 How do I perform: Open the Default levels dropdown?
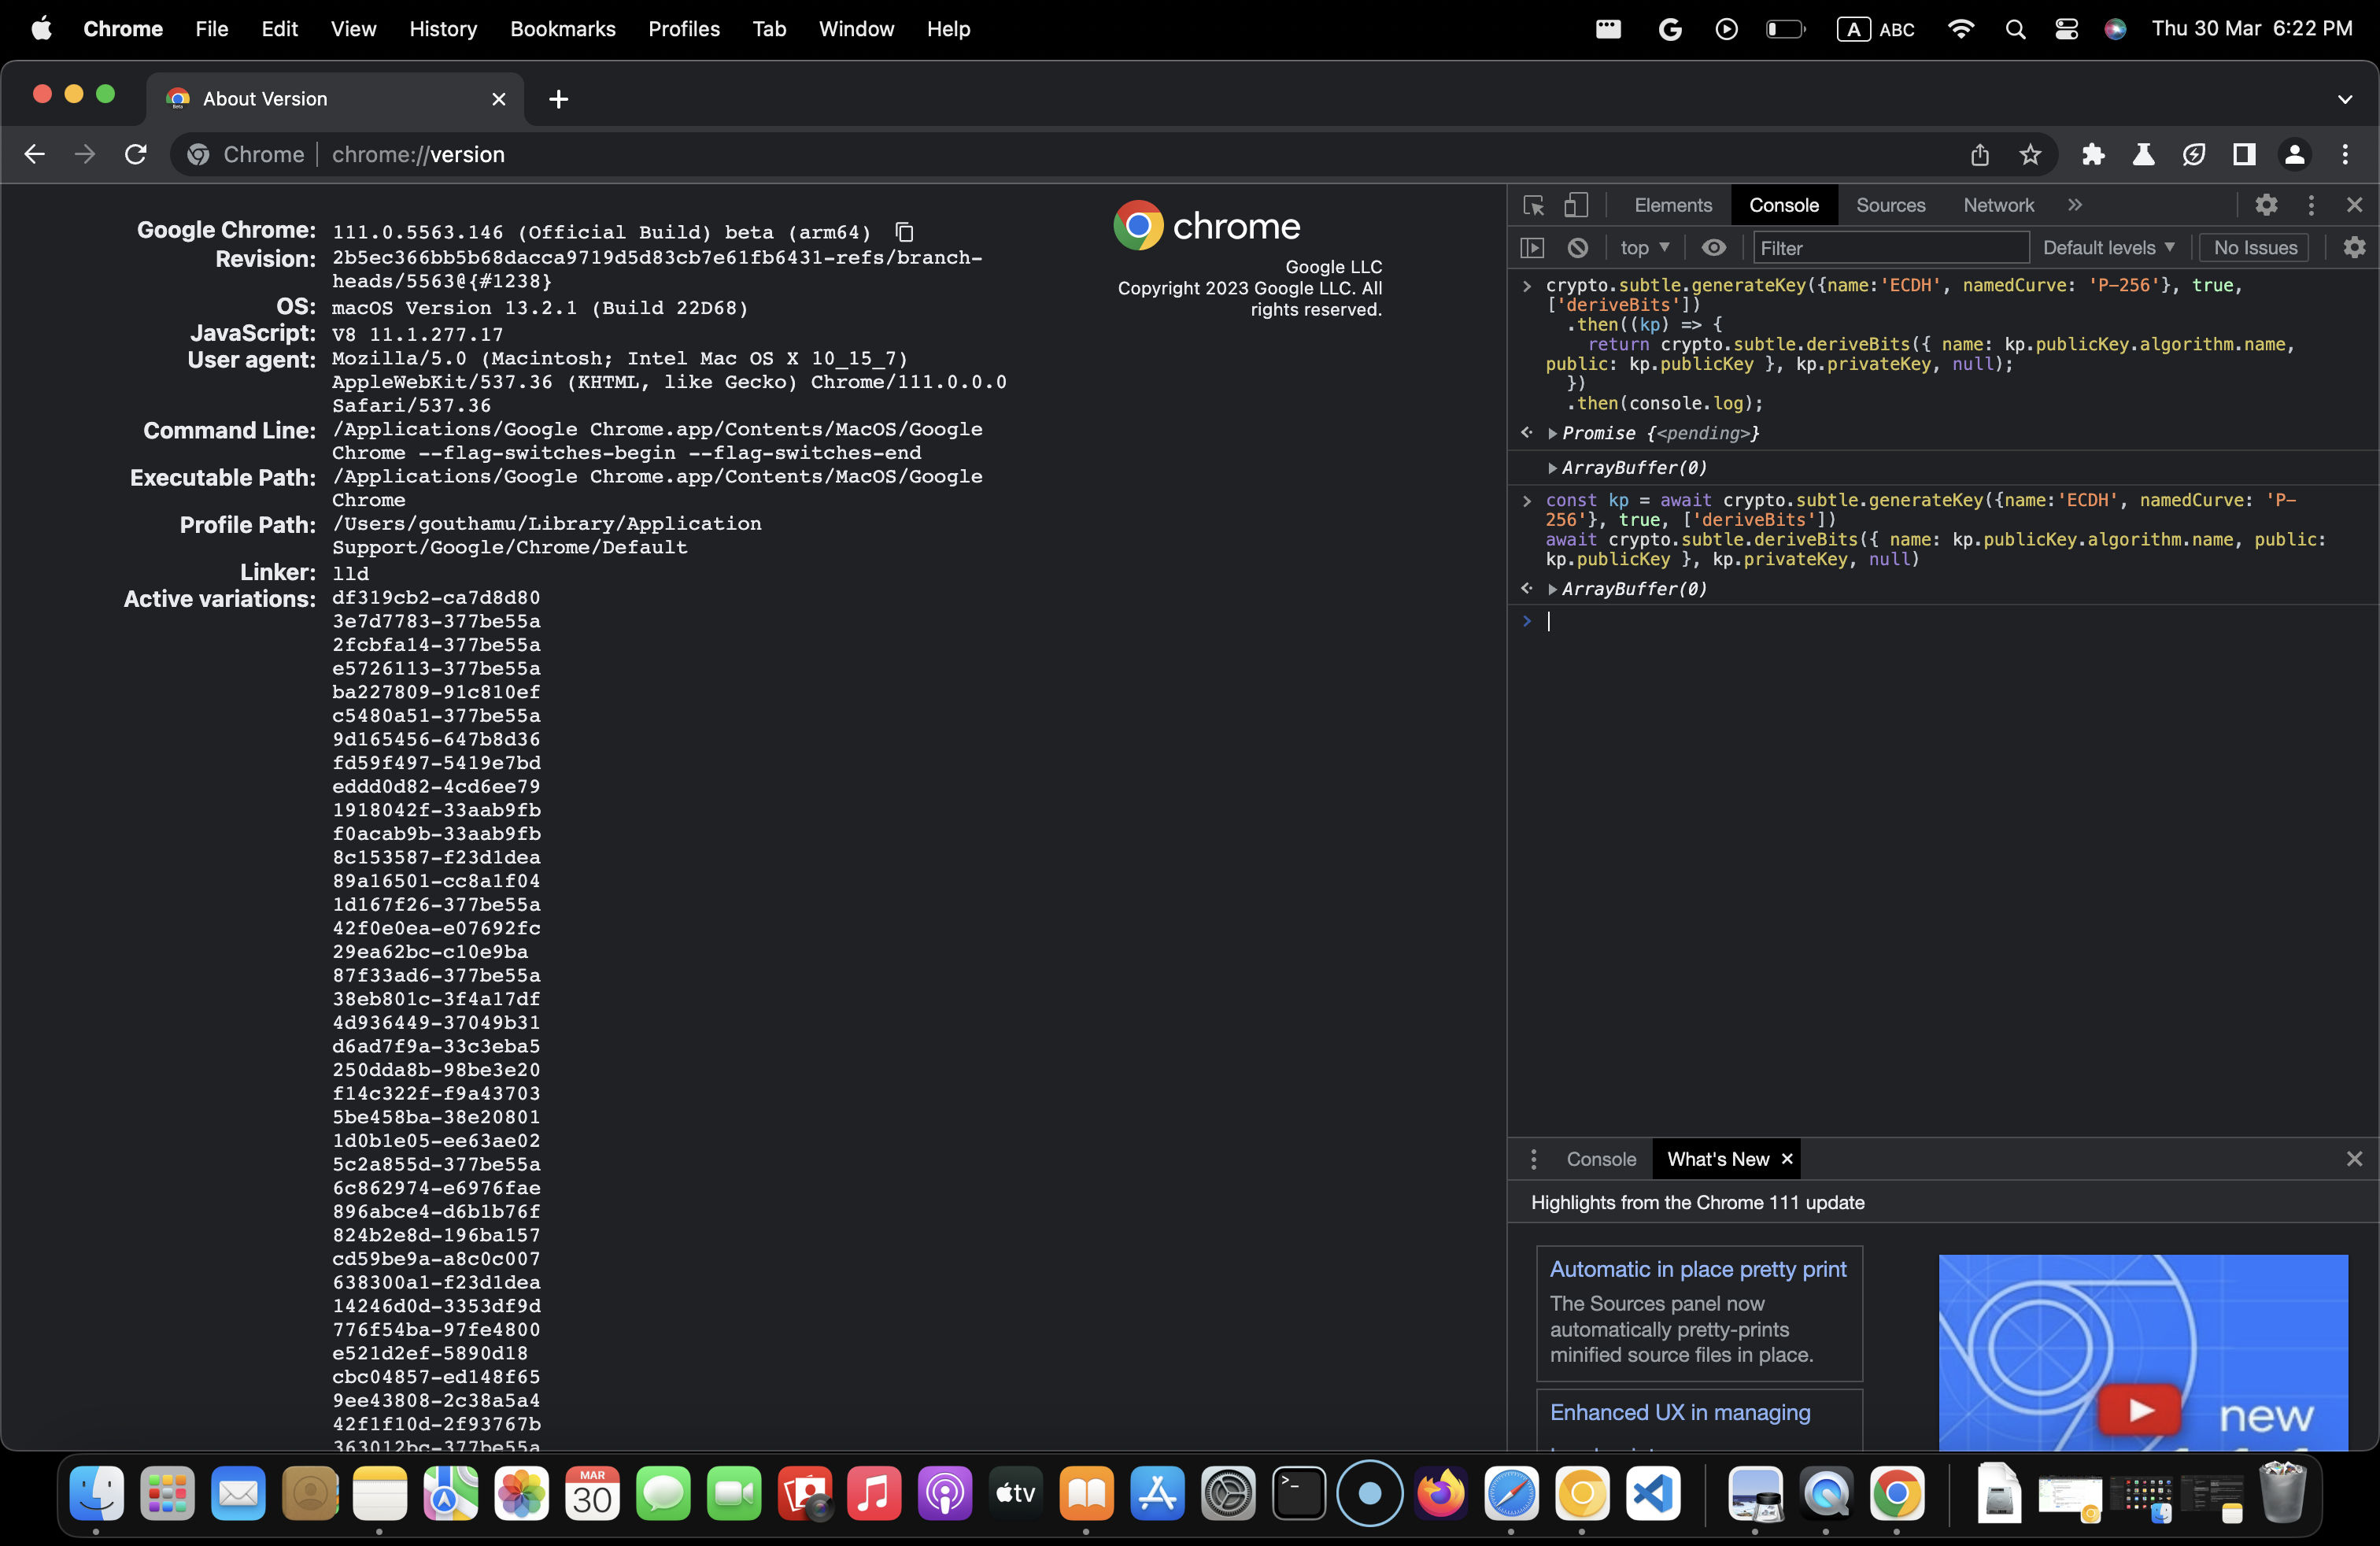[2109, 247]
